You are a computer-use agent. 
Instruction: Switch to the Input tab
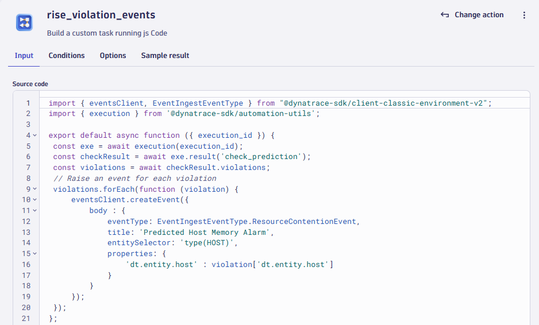click(x=24, y=56)
